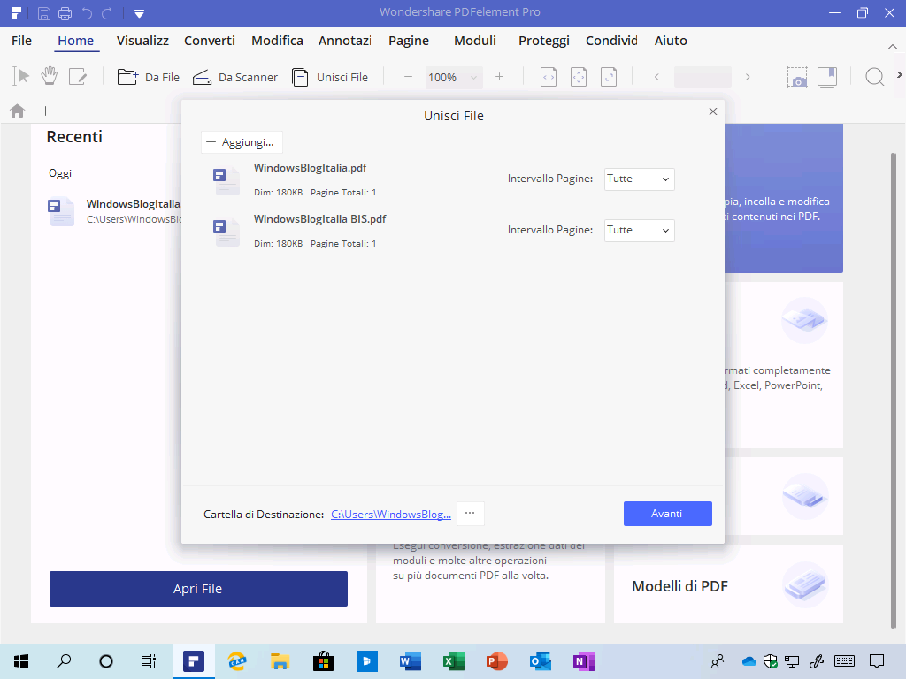Open Windows taskbar search

(64, 661)
